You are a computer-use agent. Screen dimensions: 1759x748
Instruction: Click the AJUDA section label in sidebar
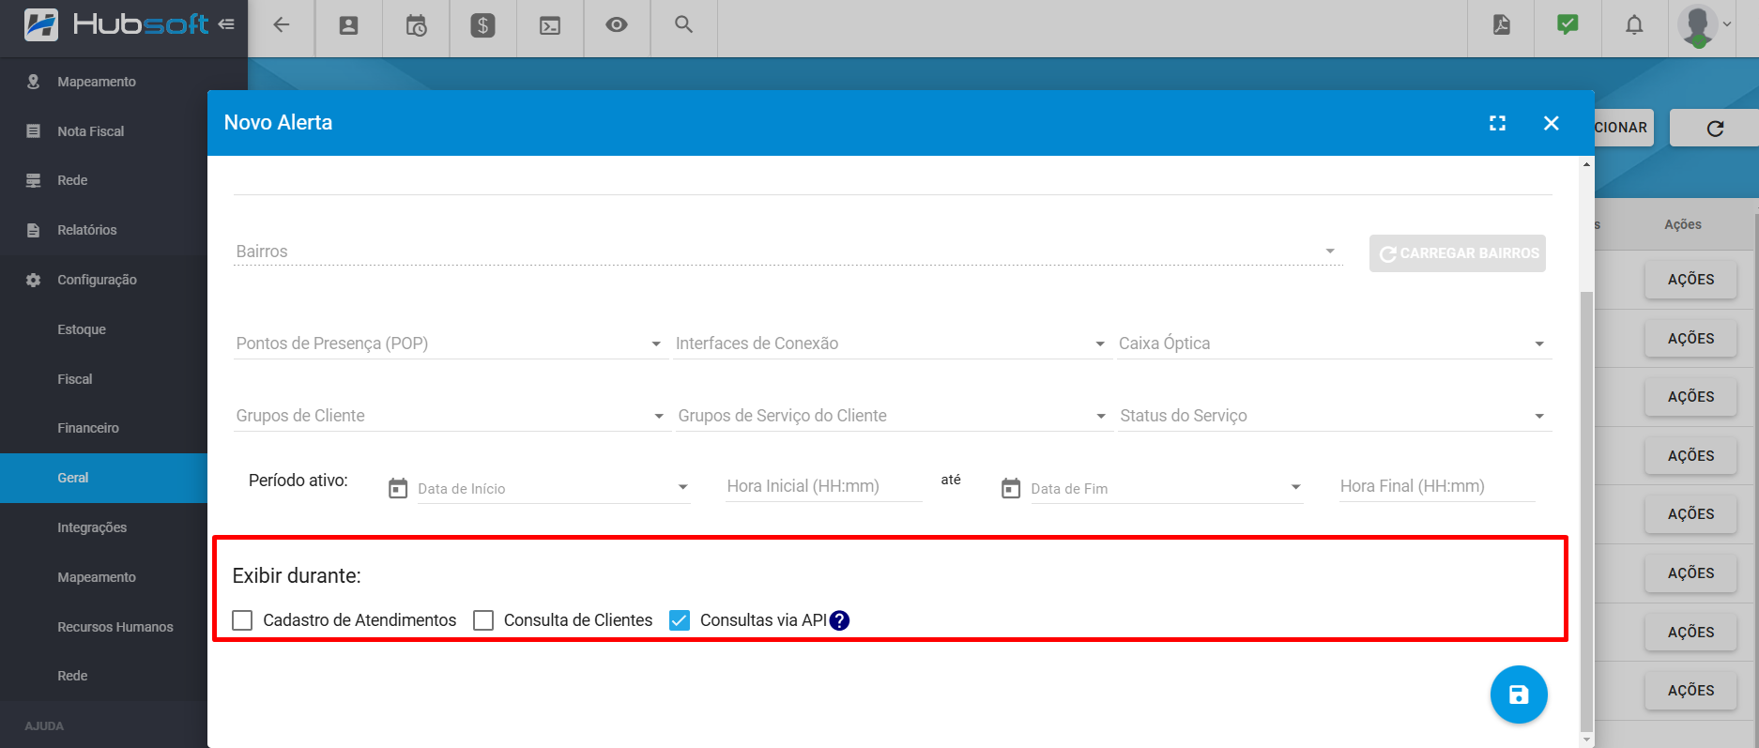(x=44, y=726)
